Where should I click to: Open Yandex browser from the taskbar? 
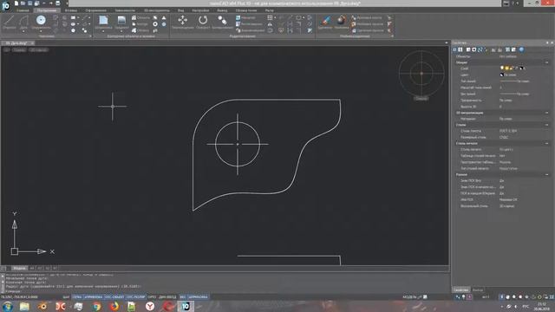tap(150, 306)
